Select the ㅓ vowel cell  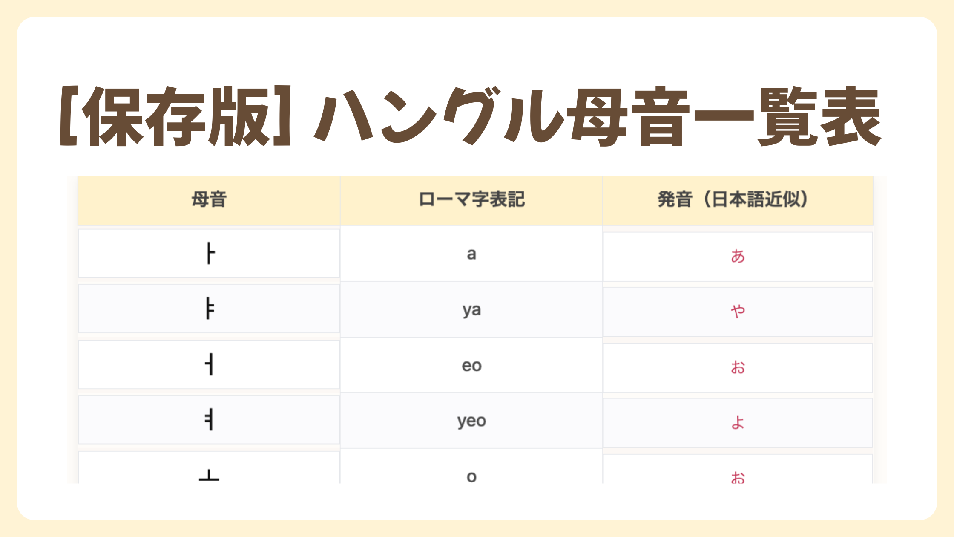[x=209, y=365]
